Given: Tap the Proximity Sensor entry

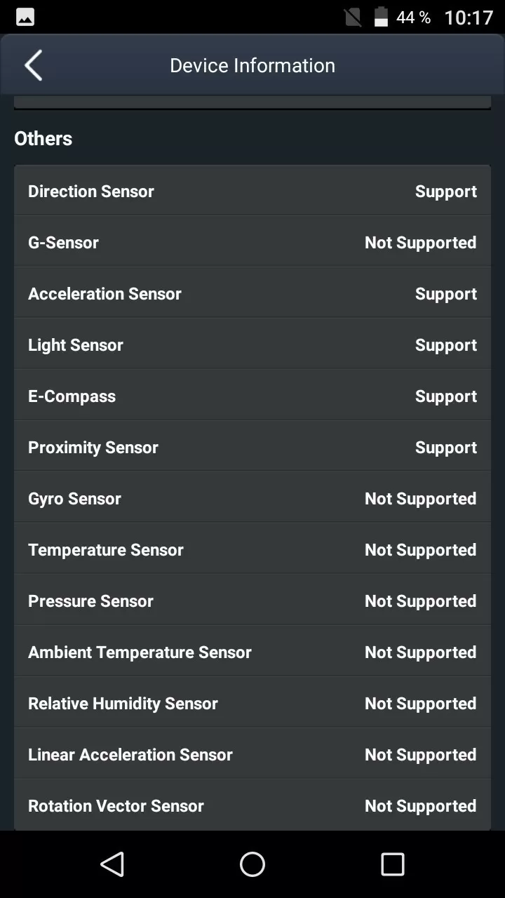Looking at the screenshot, I should coord(252,448).
